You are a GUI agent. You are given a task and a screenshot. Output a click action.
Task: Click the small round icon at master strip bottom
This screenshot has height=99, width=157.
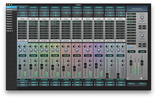128,78
